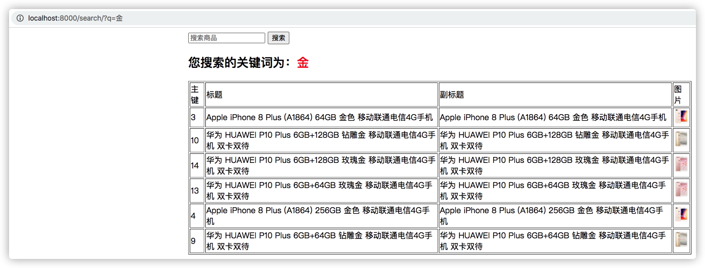Click the 标题 cell of row 10
The width and height of the screenshot is (705, 268).
click(321, 140)
